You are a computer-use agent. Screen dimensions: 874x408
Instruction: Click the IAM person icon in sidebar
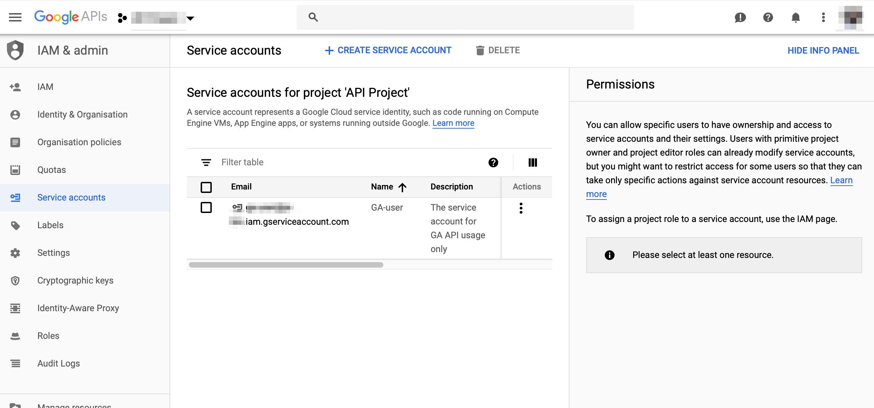(x=16, y=86)
